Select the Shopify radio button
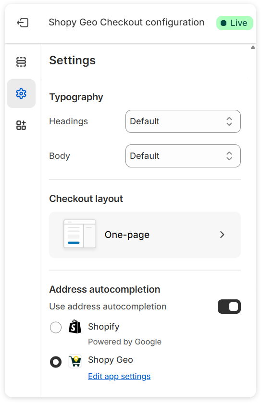 coord(56,327)
